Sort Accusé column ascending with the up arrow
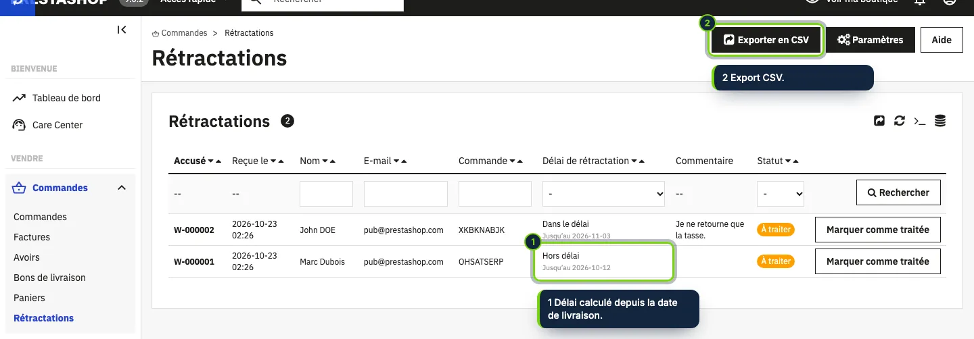Screen dimensions: 974x339 [x=218, y=161]
